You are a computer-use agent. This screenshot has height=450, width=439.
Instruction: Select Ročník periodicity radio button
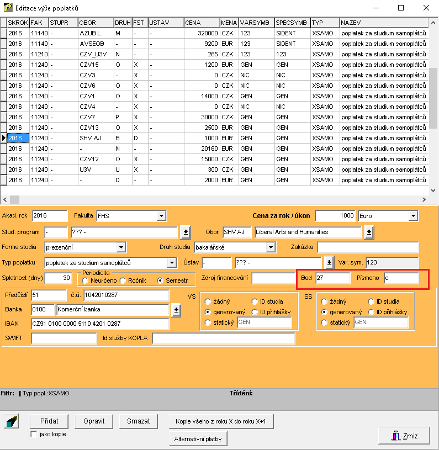(124, 280)
